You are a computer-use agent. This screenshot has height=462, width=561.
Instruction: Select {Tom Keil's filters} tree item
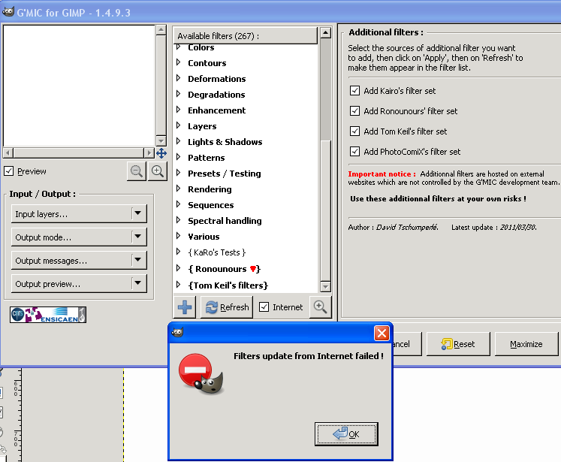(228, 285)
